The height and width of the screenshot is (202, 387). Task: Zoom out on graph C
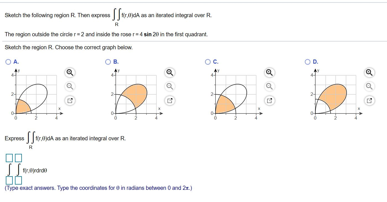click(x=269, y=86)
